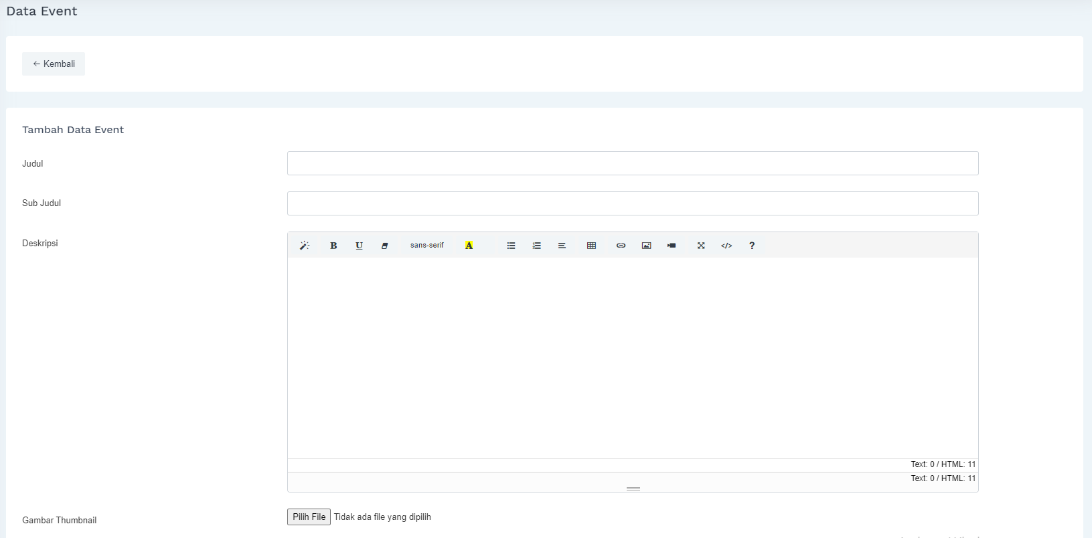Toggle fullscreen editor mode

pos(701,246)
